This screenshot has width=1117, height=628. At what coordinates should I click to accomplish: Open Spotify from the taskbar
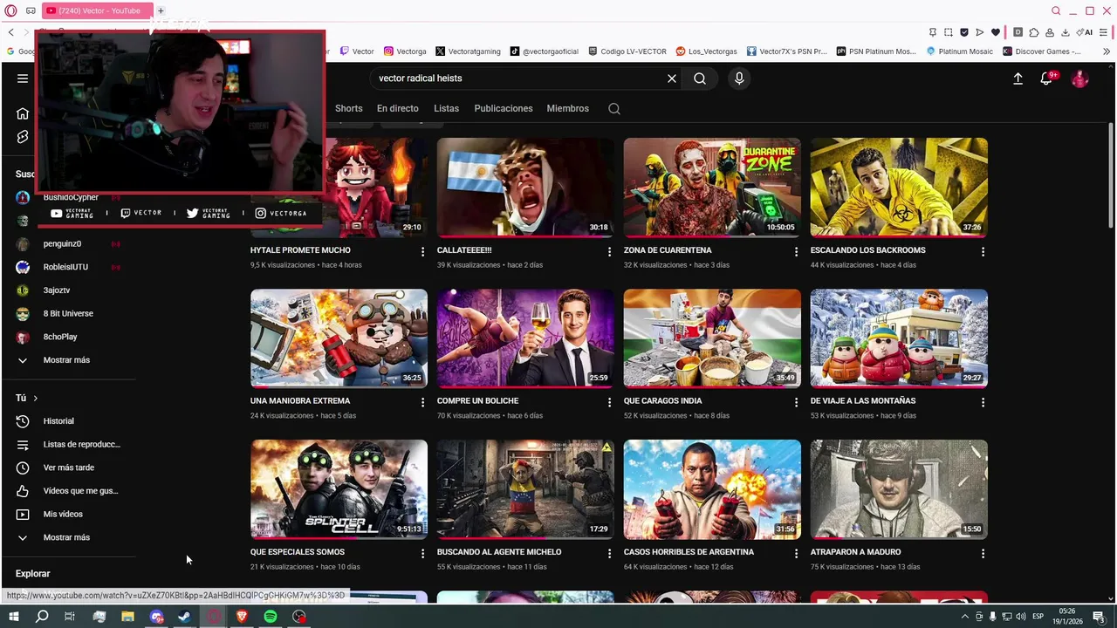tap(271, 617)
